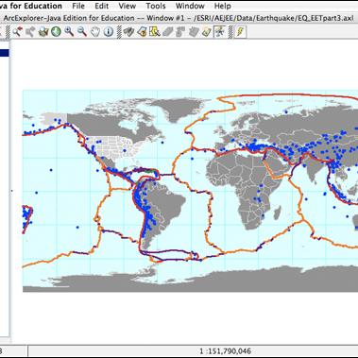Click the map scale 1:151,790,046 readout
The image size is (358, 358).
pyautogui.click(x=226, y=350)
